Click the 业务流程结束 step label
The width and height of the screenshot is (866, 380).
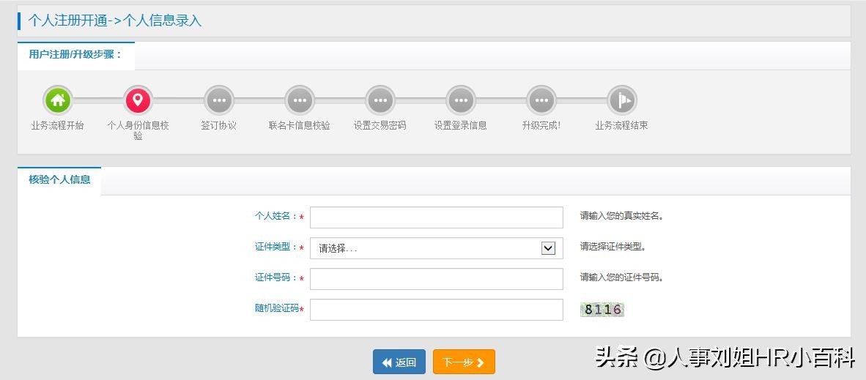(x=622, y=125)
